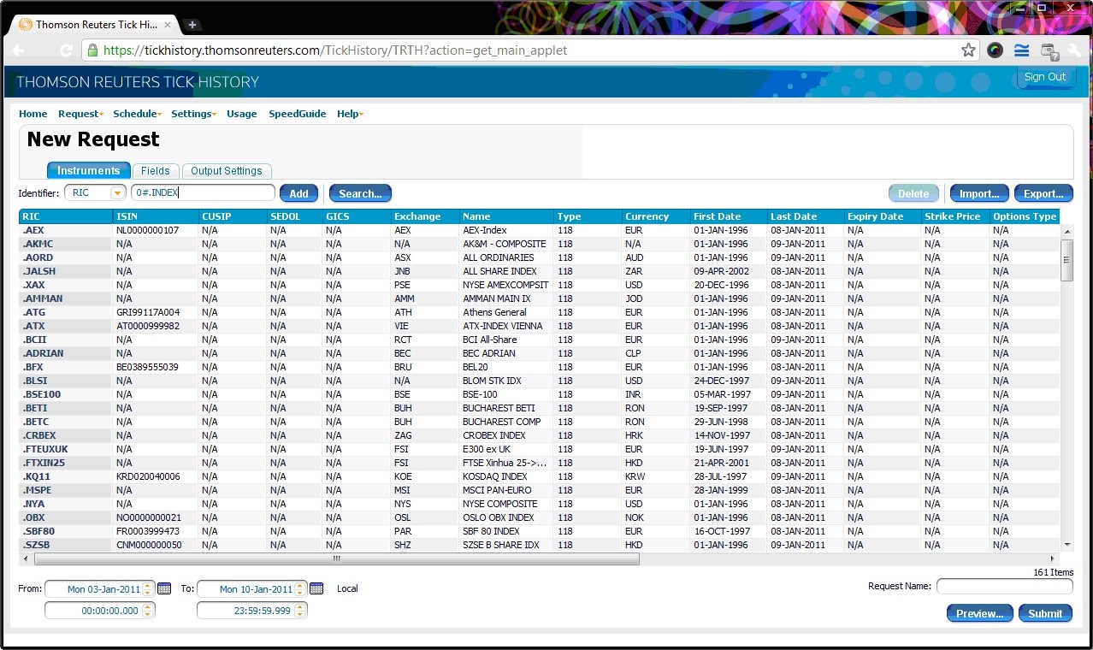Submit the request
Screen dimensions: 1093x650
pyautogui.click(x=1045, y=613)
